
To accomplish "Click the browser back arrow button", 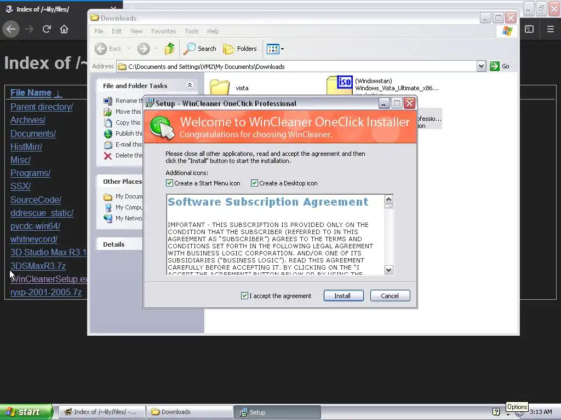I will (x=11, y=29).
